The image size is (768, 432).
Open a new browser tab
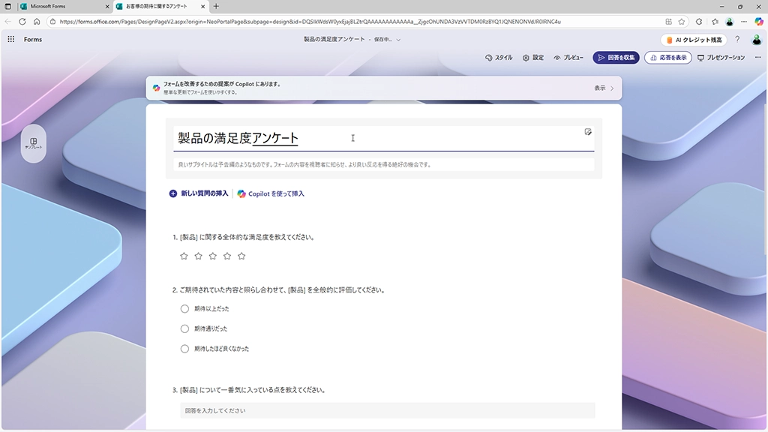click(x=217, y=6)
